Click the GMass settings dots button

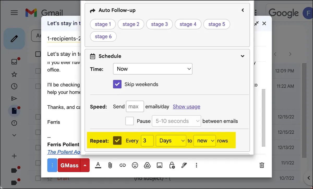coord(52,165)
